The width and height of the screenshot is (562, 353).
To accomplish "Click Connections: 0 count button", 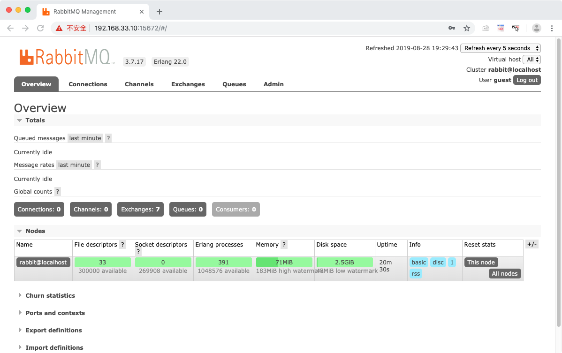I will 39,210.
